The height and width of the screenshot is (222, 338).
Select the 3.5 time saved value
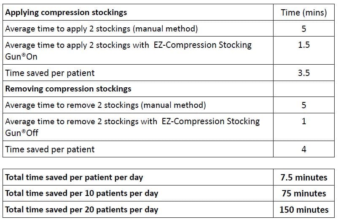[x=303, y=73]
